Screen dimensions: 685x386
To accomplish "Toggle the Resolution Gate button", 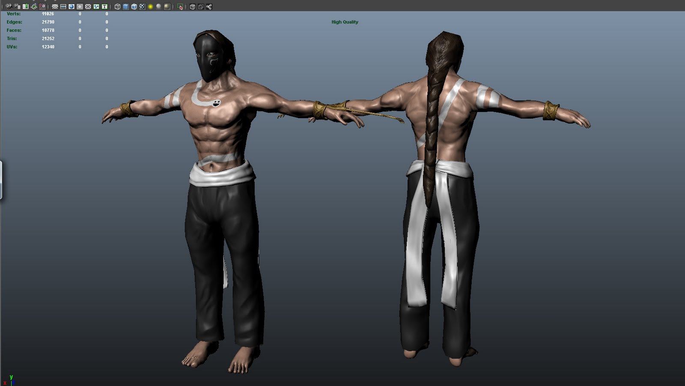I will 71,6.
